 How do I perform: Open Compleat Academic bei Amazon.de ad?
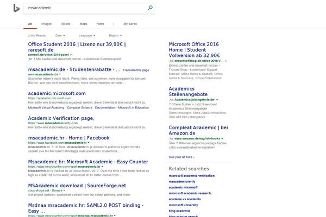click(x=198, y=130)
